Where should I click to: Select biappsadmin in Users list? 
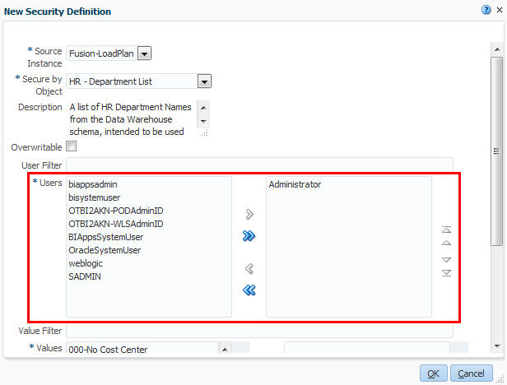pyautogui.click(x=93, y=184)
